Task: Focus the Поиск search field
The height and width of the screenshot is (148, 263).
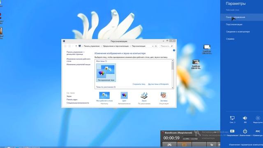Action: point(166,46)
